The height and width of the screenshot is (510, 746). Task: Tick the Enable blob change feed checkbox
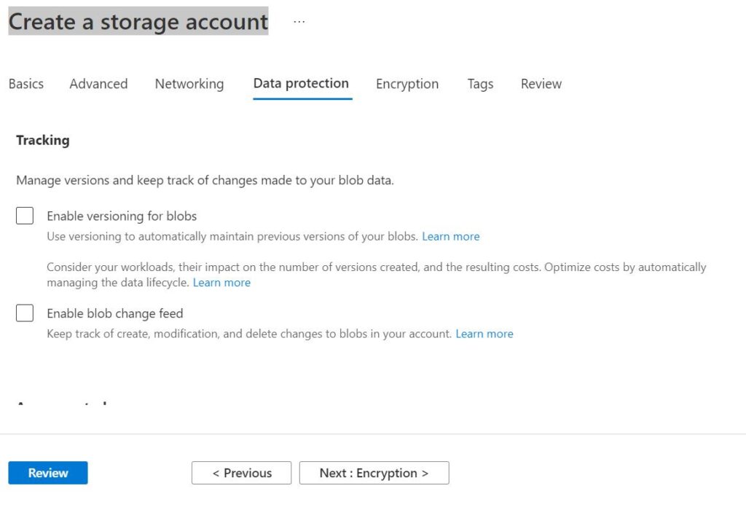click(x=25, y=313)
